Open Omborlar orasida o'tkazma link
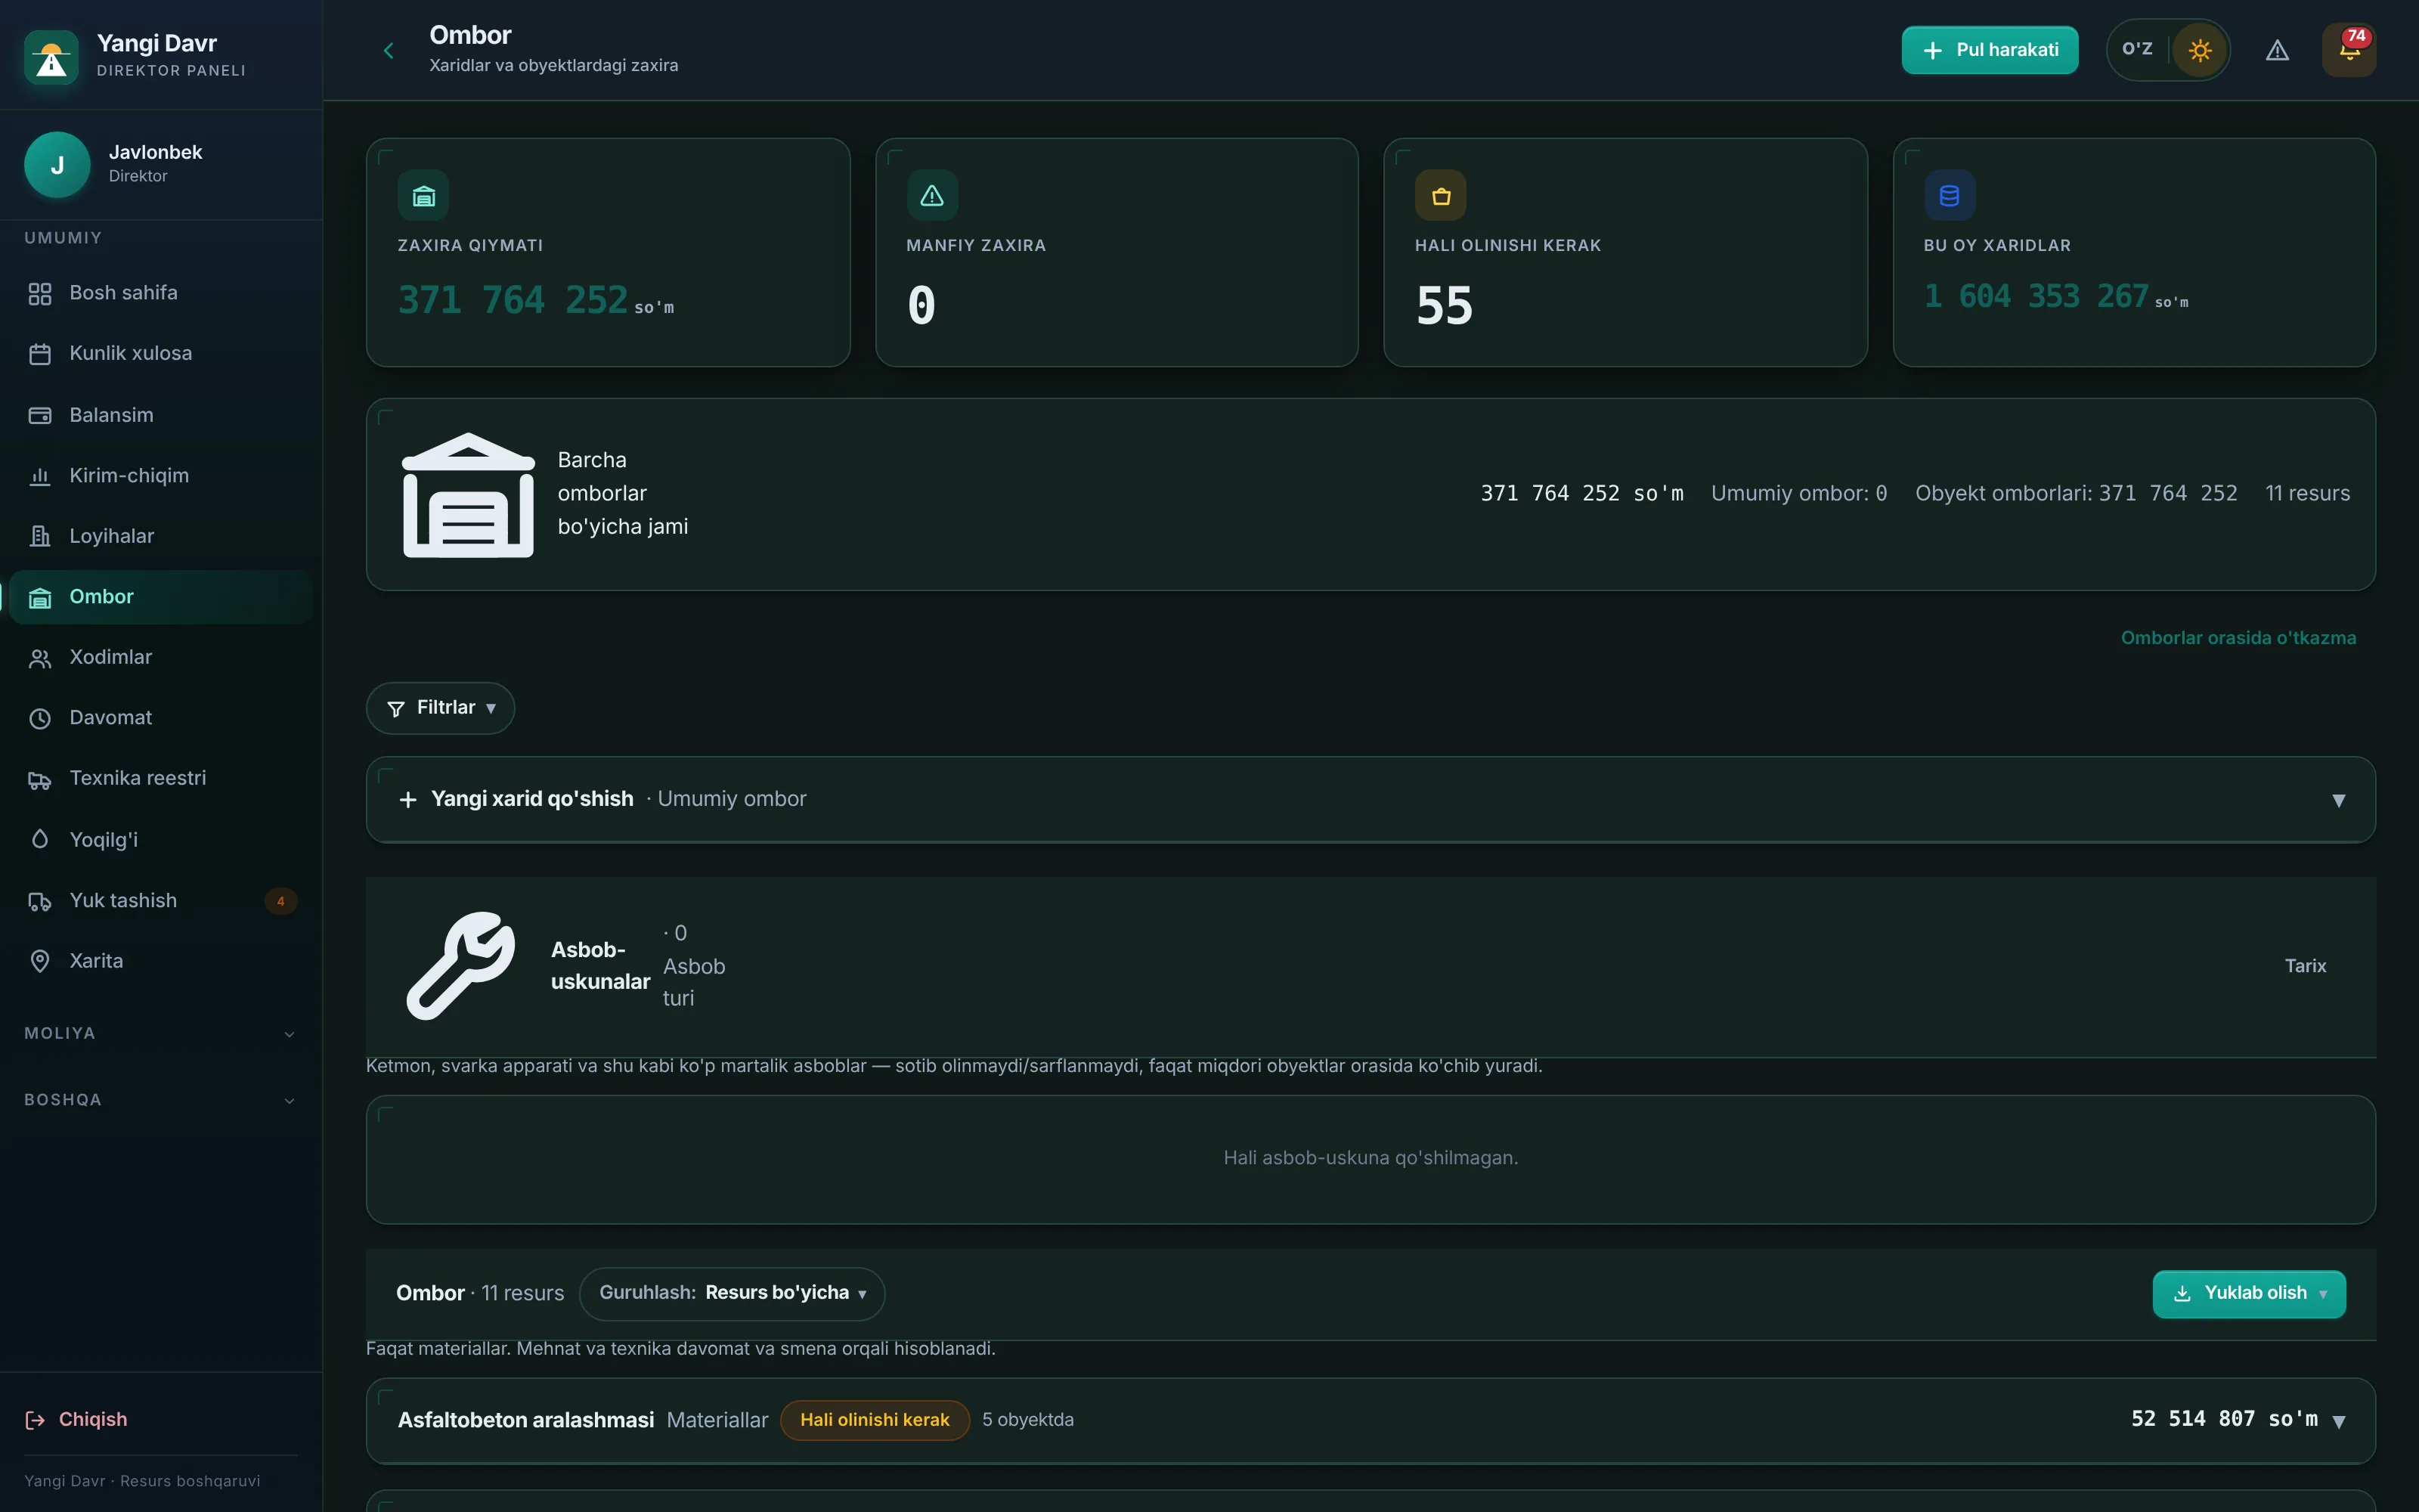The image size is (2419, 1512). click(x=2238, y=638)
